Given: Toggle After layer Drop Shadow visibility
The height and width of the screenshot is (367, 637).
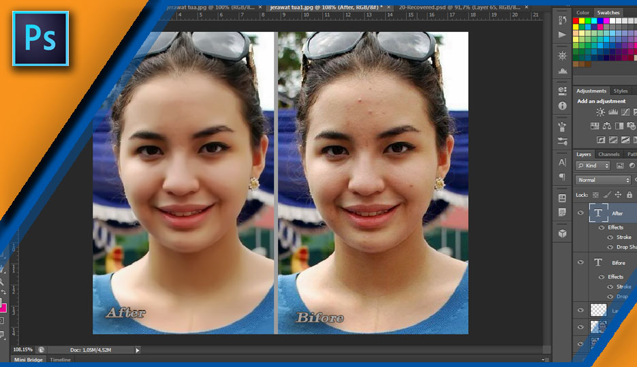Looking at the screenshot, I should [x=610, y=247].
